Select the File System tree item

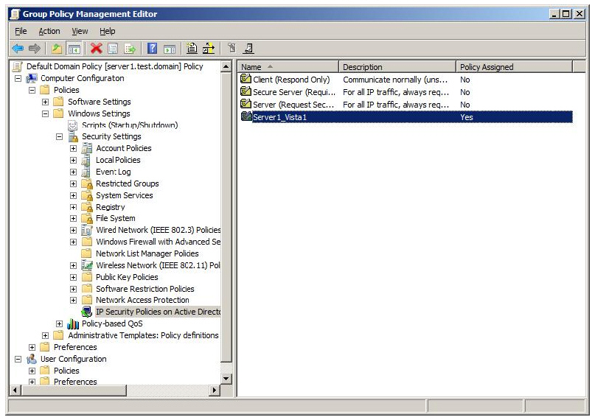[115, 218]
